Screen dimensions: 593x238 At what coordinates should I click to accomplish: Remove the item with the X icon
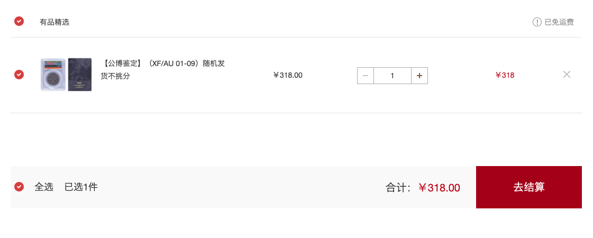coord(567,75)
